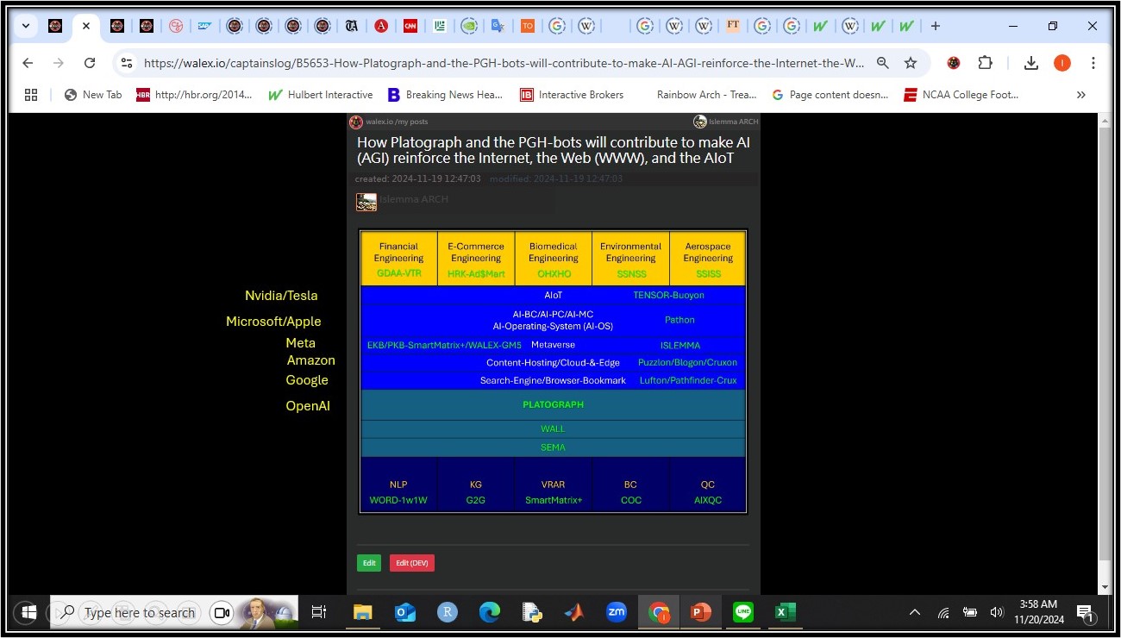
Task: Click the green Edit button
Action: pos(369,563)
